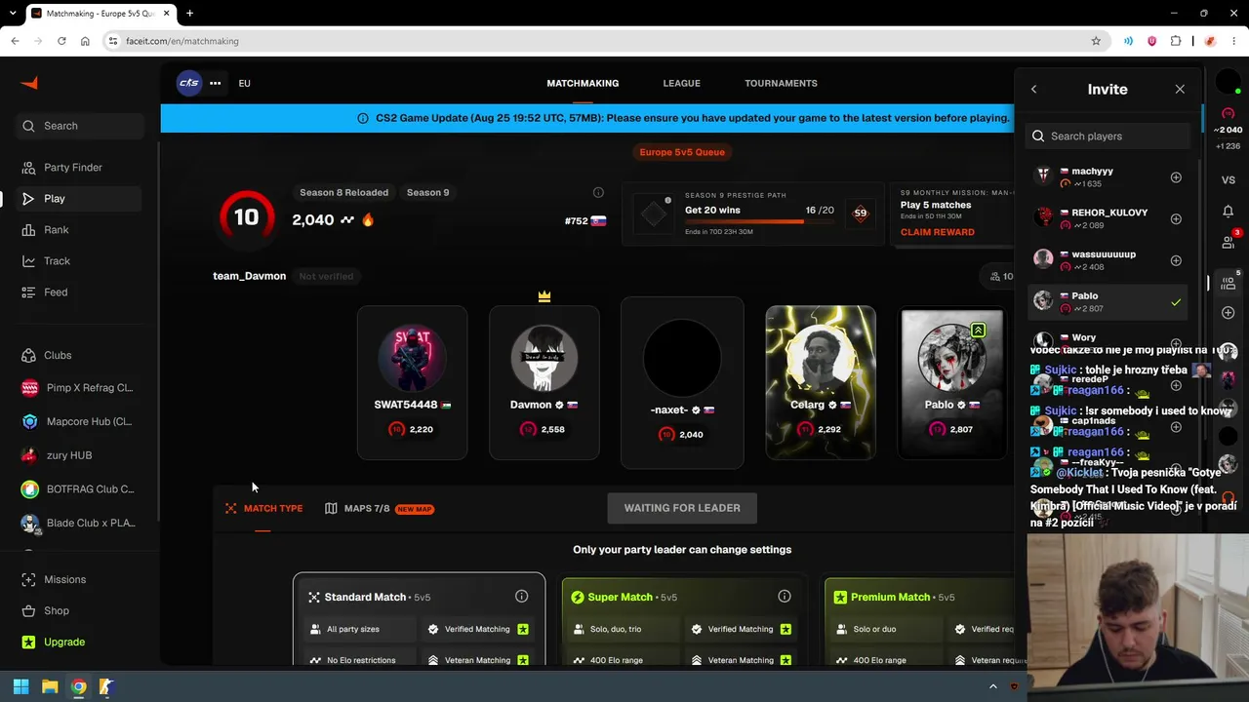Viewport: 1249px width, 702px height.
Task: Show Standard Match info
Action: (521, 596)
